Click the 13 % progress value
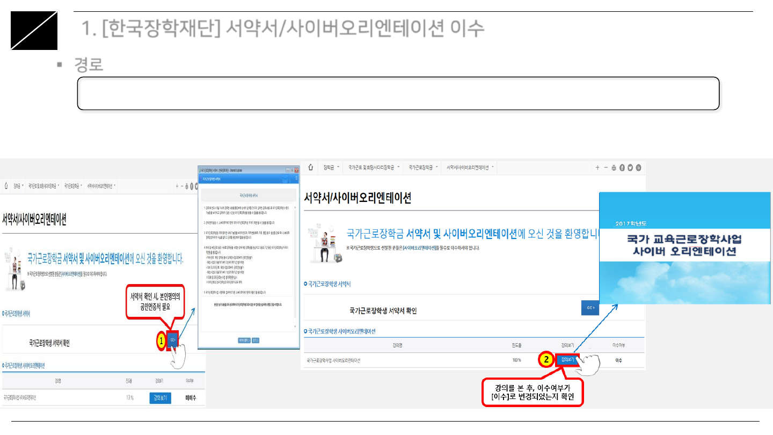Screen dimensions: 773x435 tap(129, 398)
